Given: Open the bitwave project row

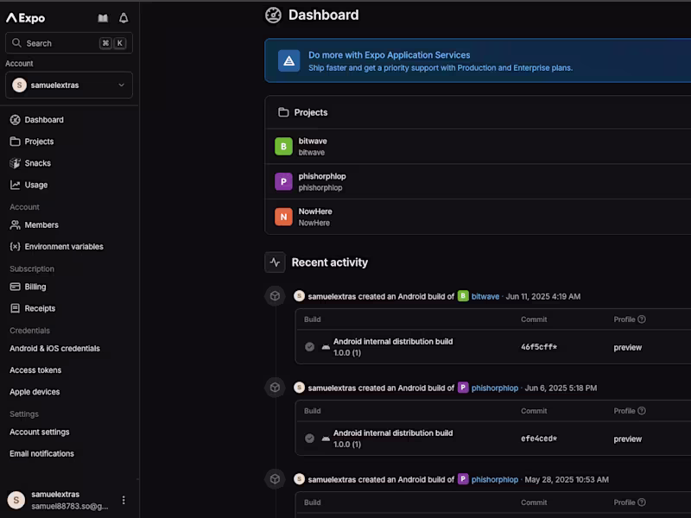Looking at the screenshot, I should (479, 146).
